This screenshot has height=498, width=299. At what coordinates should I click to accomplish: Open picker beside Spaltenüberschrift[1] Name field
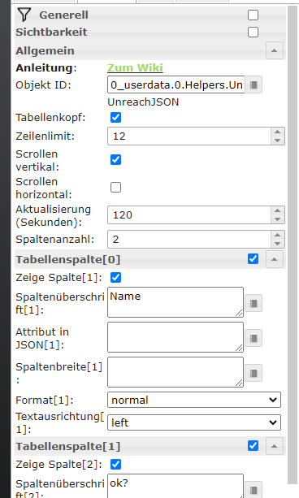pyautogui.click(x=253, y=304)
